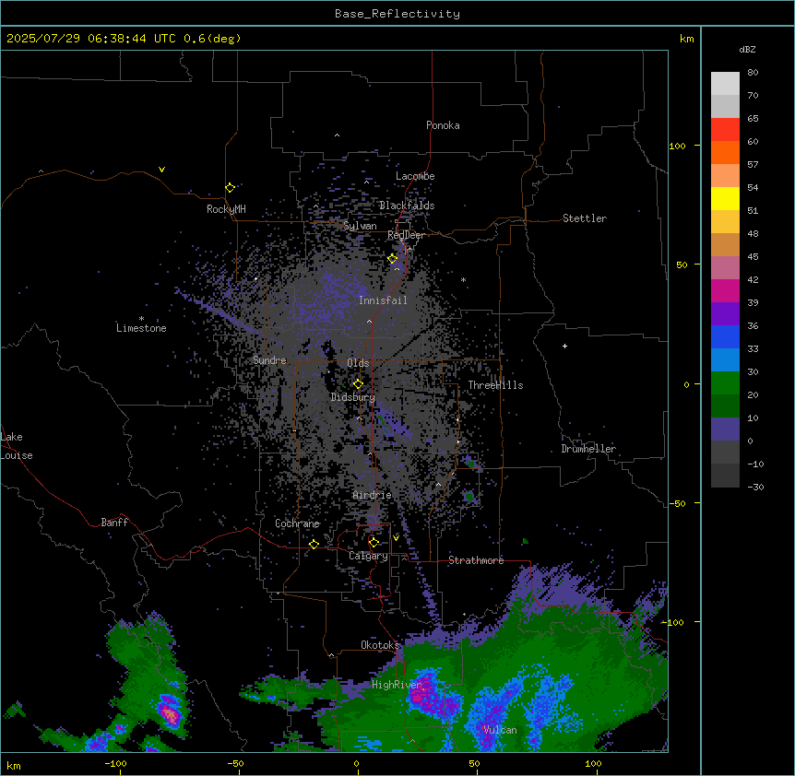Click the 50 tick on the right axis
795x776 pixels.
tap(682, 265)
